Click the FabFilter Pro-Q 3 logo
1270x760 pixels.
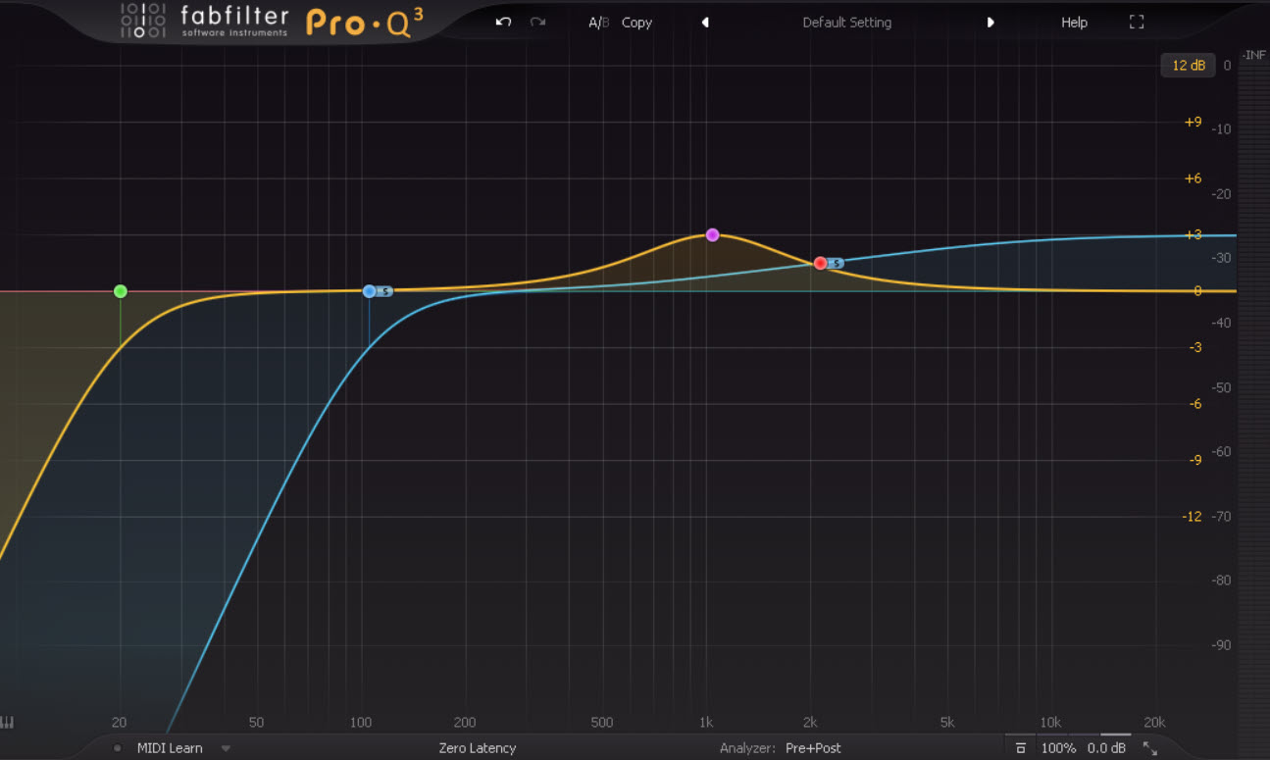(x=272, y=21)
